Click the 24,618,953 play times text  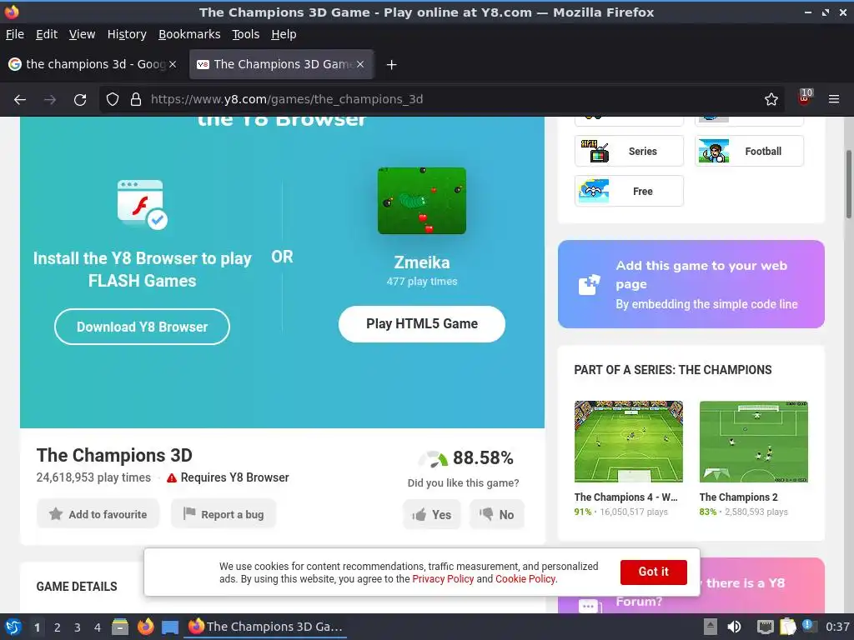pos(93,477)
